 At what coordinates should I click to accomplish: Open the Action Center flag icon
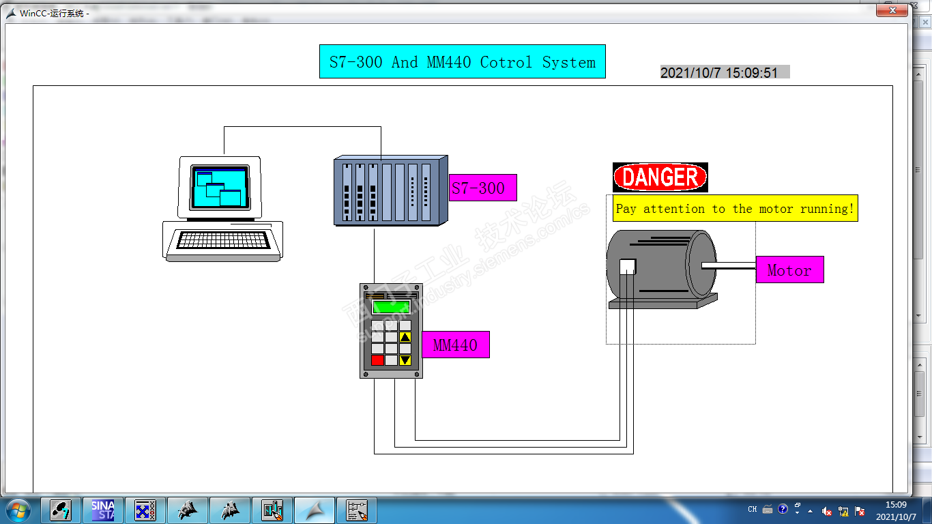pyautogui.click(x=860, y=510)
